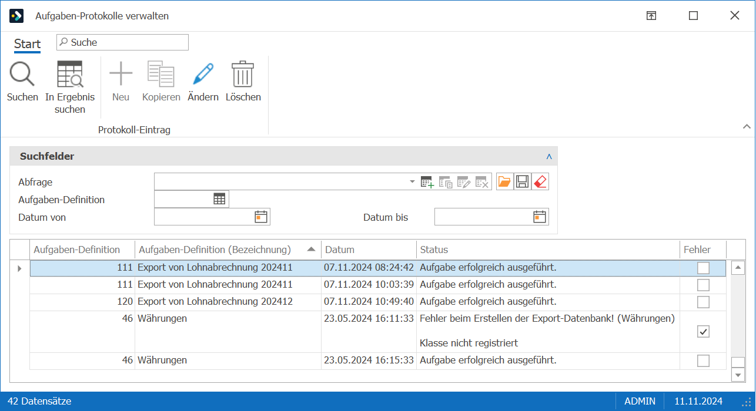Click the Löschen trash icon
The height and width of the screenshot is (411, 756).
click(243, 74)
